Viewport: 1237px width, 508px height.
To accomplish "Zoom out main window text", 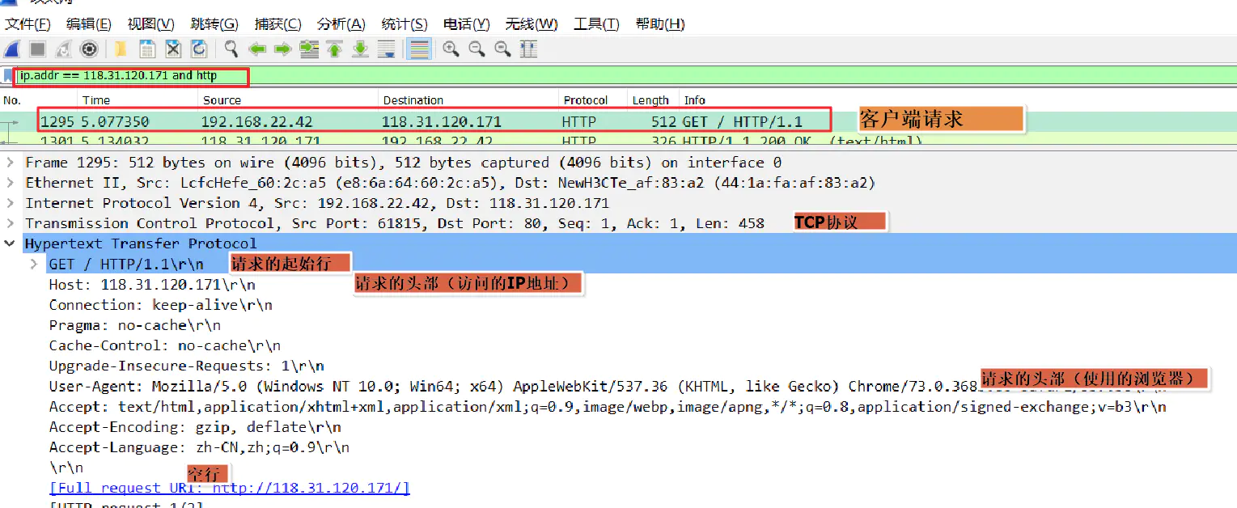I will point(477,49).
